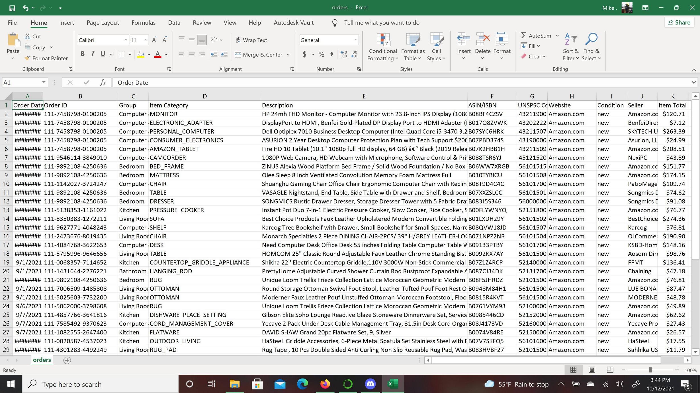This screenshot has height=393, width=700.
Task: Open Insert Function fx button
Action: (x=103, y=82)
